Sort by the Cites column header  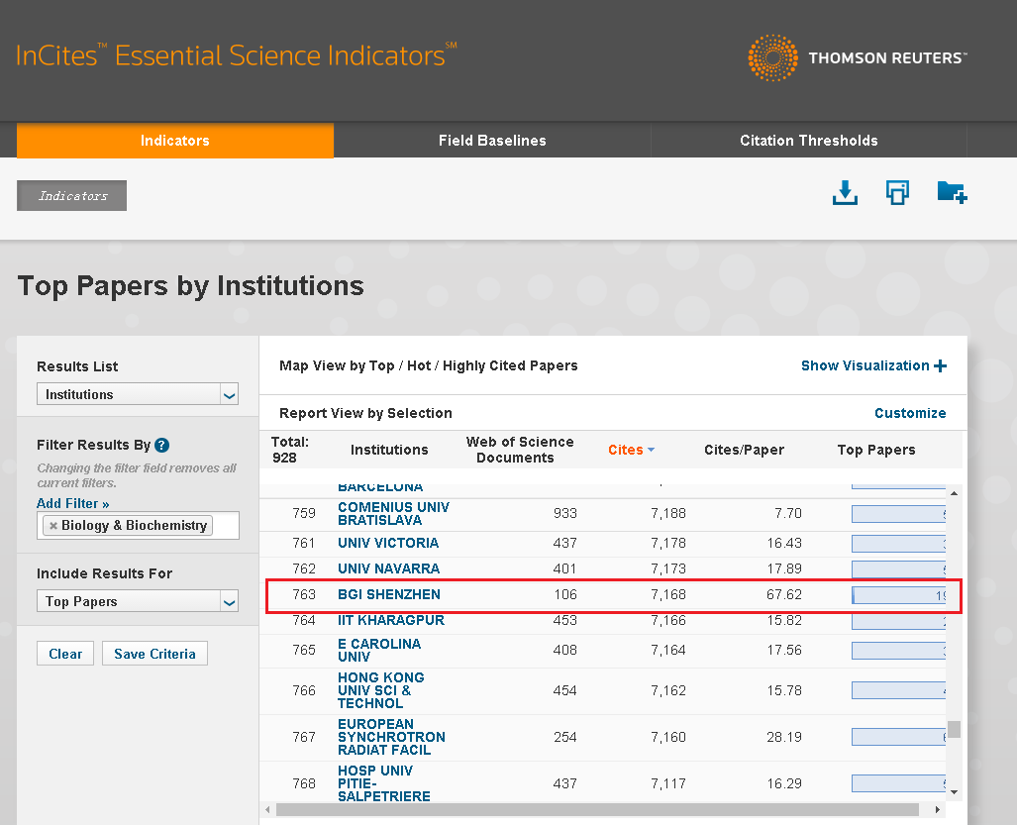coord(631,450)
